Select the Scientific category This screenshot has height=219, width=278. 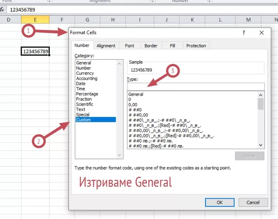[86, 104]
